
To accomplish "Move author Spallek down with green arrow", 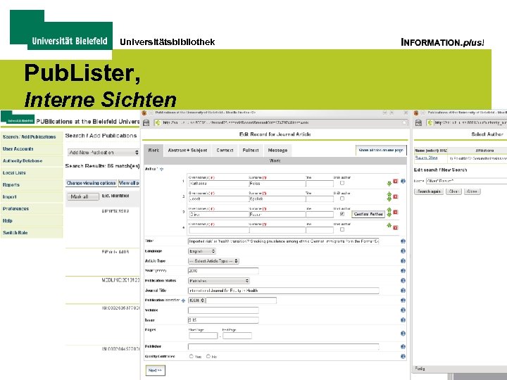I will 389,199.
